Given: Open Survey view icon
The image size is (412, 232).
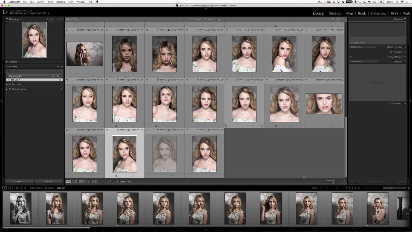Looking at the screenshot, I should (88, 182).
